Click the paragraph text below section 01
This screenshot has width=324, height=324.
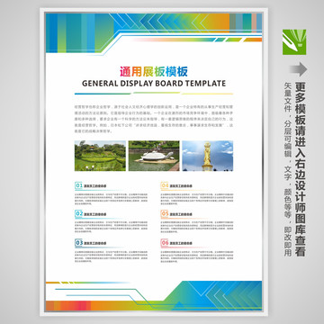tap(112, 199)
